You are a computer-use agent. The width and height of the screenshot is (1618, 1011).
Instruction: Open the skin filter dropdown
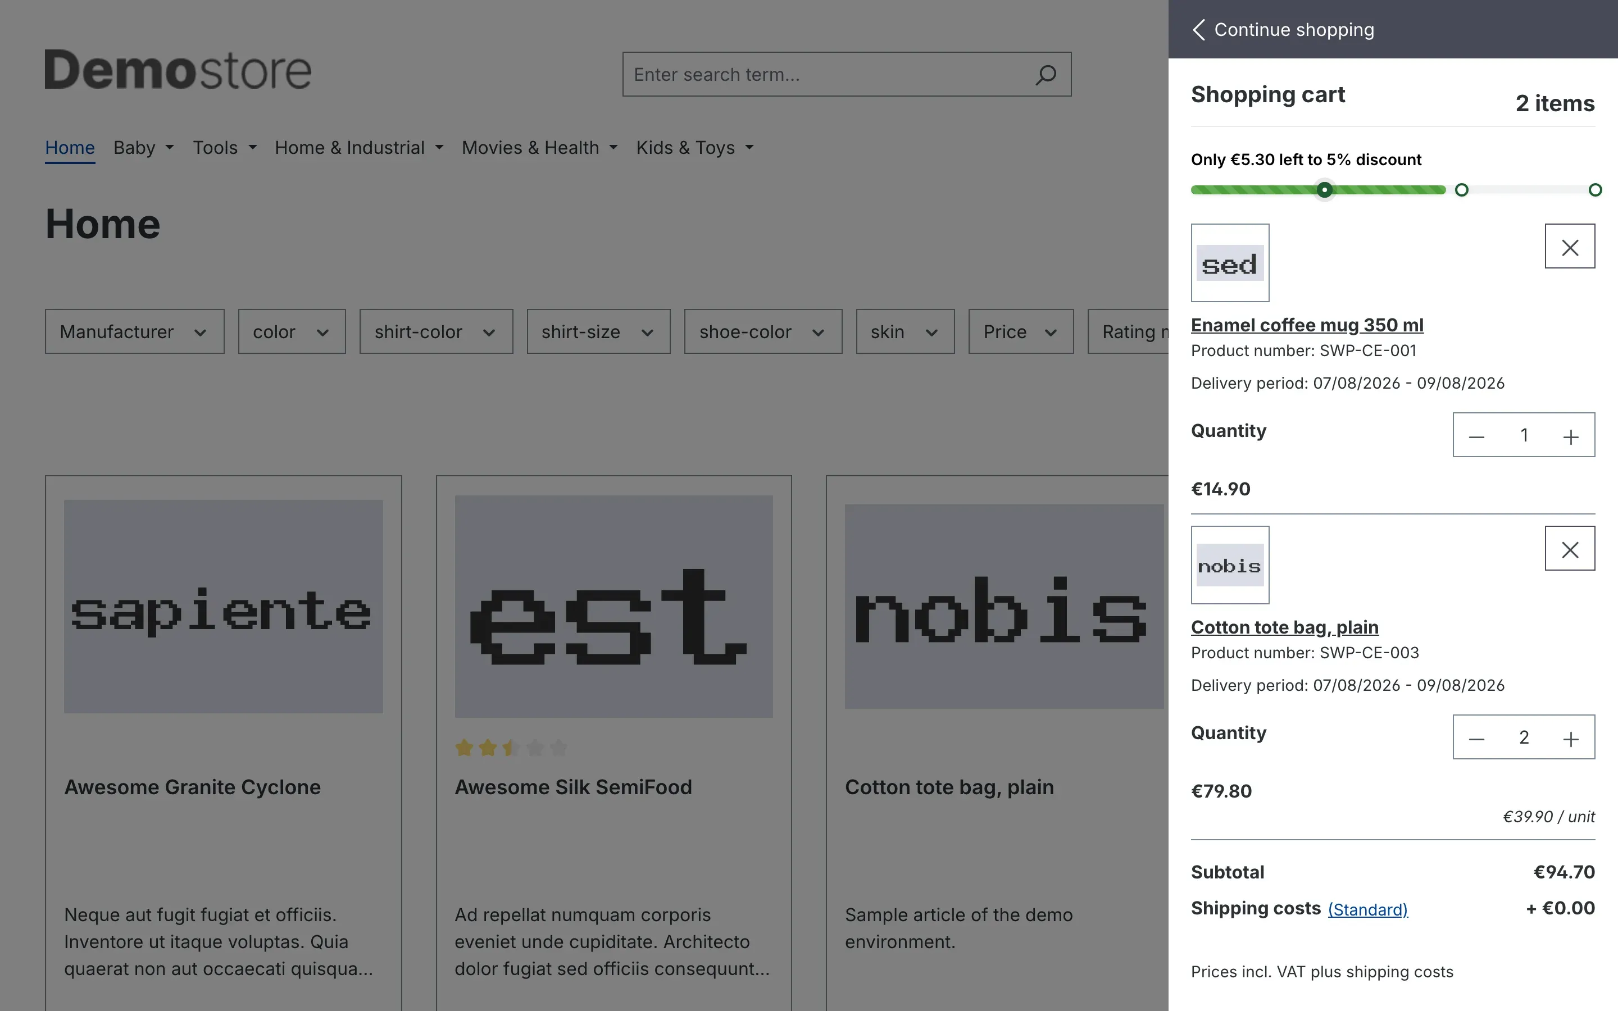(905, 331)
